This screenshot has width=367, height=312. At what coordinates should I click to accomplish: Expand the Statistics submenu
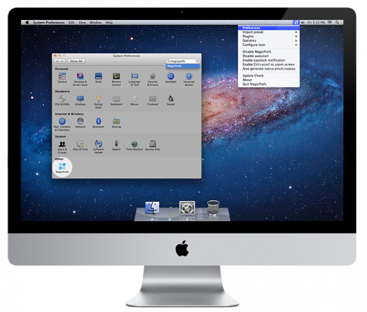click(269, 41)
